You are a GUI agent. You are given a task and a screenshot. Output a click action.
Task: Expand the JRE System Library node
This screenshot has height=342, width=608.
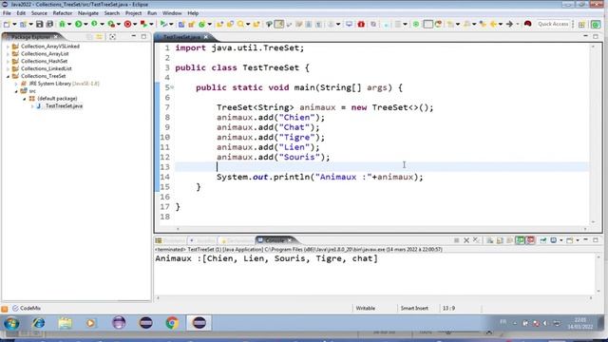pos(16,84)
